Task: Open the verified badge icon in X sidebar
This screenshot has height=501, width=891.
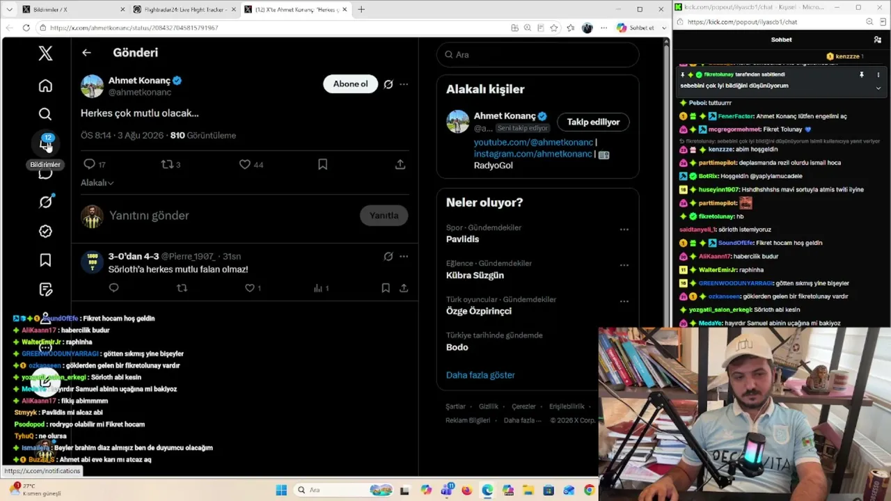Action: click(45, 231)
